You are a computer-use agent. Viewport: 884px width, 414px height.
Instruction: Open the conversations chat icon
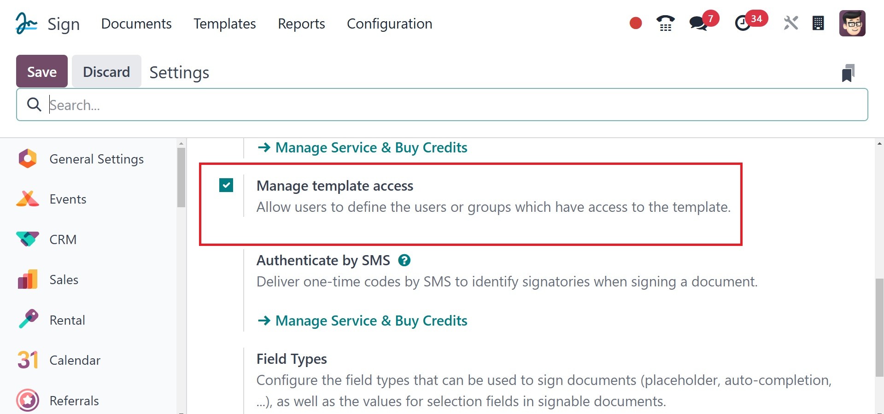tap(698, 23)
